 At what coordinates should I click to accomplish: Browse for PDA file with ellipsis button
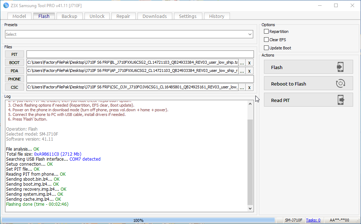tap(242, 71)
